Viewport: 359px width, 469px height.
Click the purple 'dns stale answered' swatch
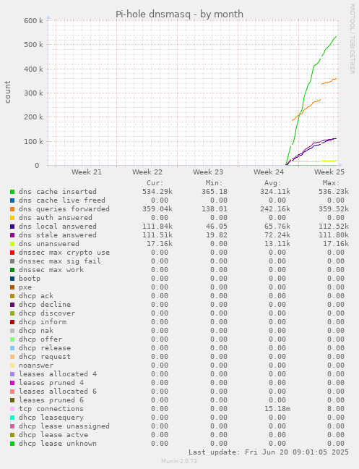click(12, 235)
